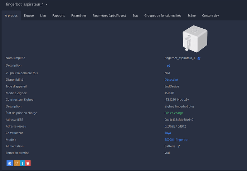This screenshot has height=171, width=247.
Task: Click the interview info icon button
Action: (22, 163)
